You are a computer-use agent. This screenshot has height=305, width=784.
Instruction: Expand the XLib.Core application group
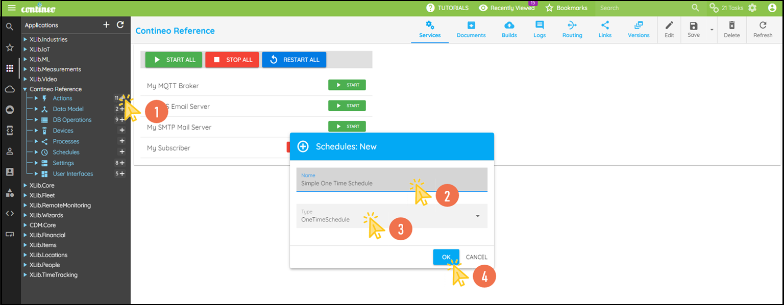[24, 185]
